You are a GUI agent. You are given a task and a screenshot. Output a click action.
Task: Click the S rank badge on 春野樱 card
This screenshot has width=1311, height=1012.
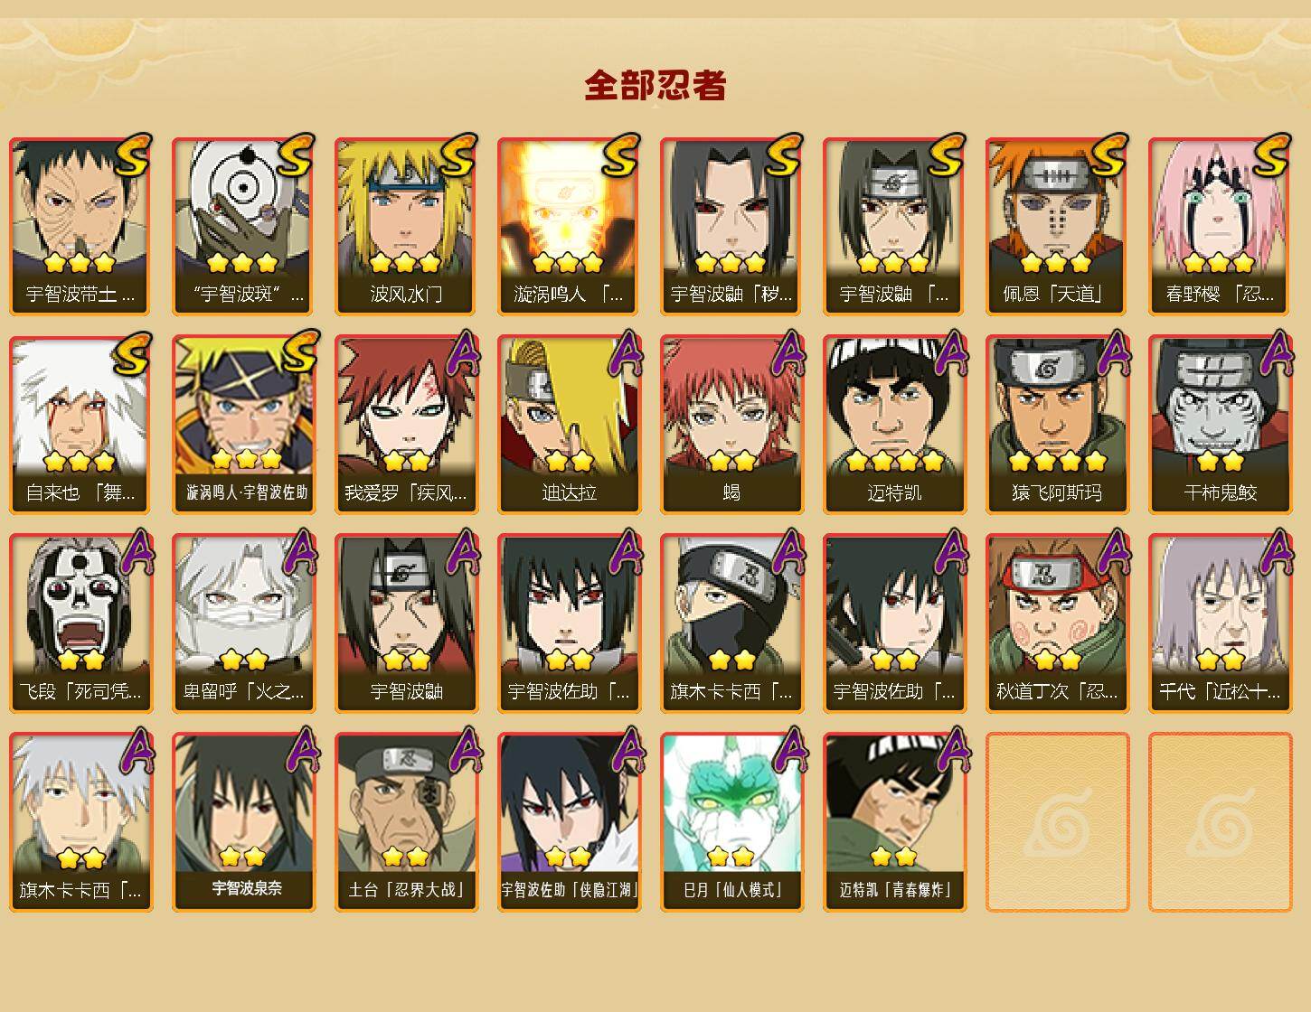pos(1270,155)
